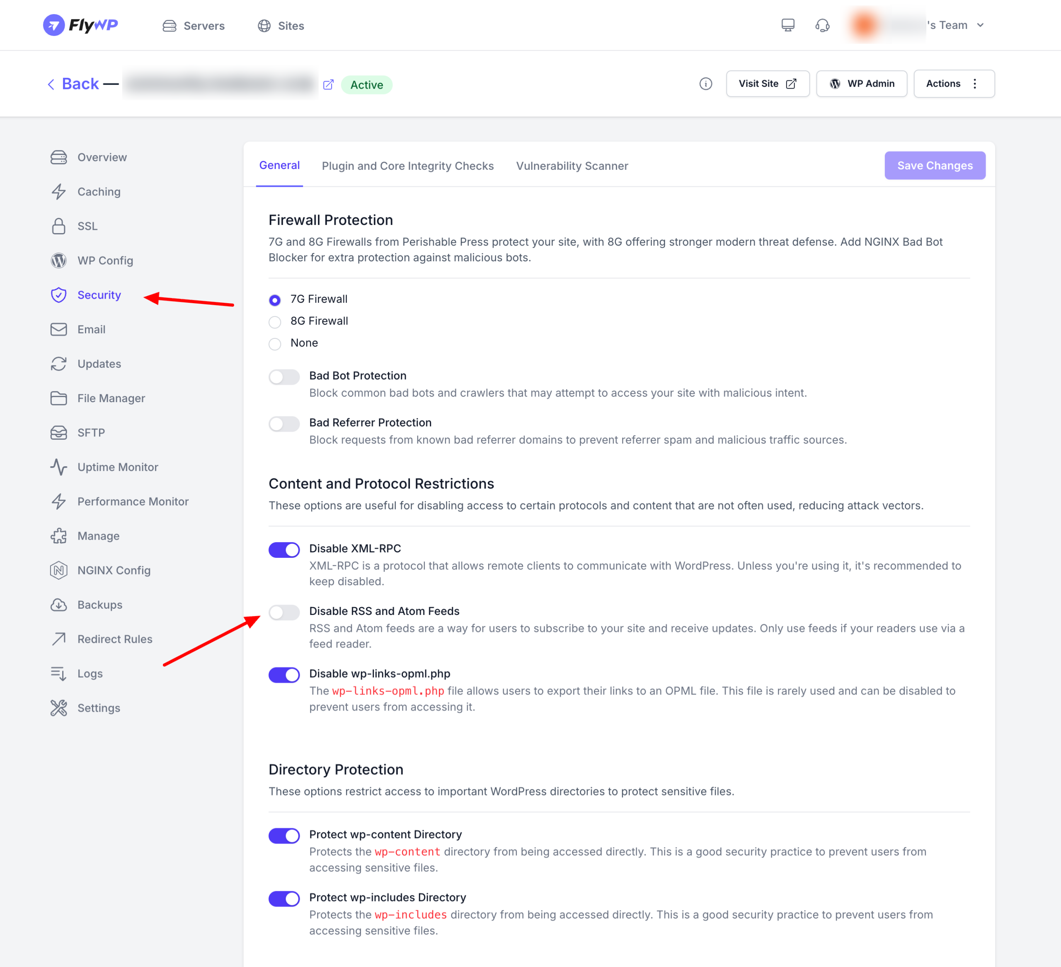Select the 8G Firewall radio option
1061x967 pixels.
pos(275,322)
